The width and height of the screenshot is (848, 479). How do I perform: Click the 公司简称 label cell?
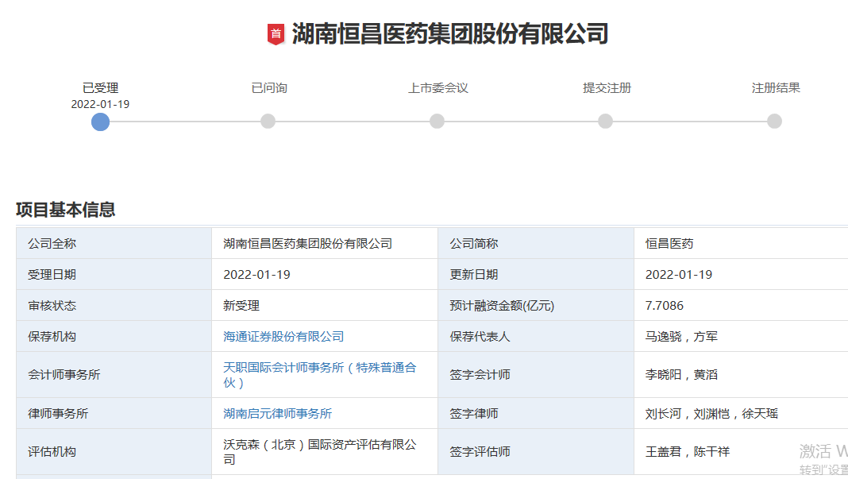[536, 243]
